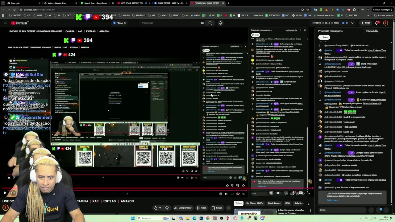
Task: Click Compartilhar button
Action: 183,208
